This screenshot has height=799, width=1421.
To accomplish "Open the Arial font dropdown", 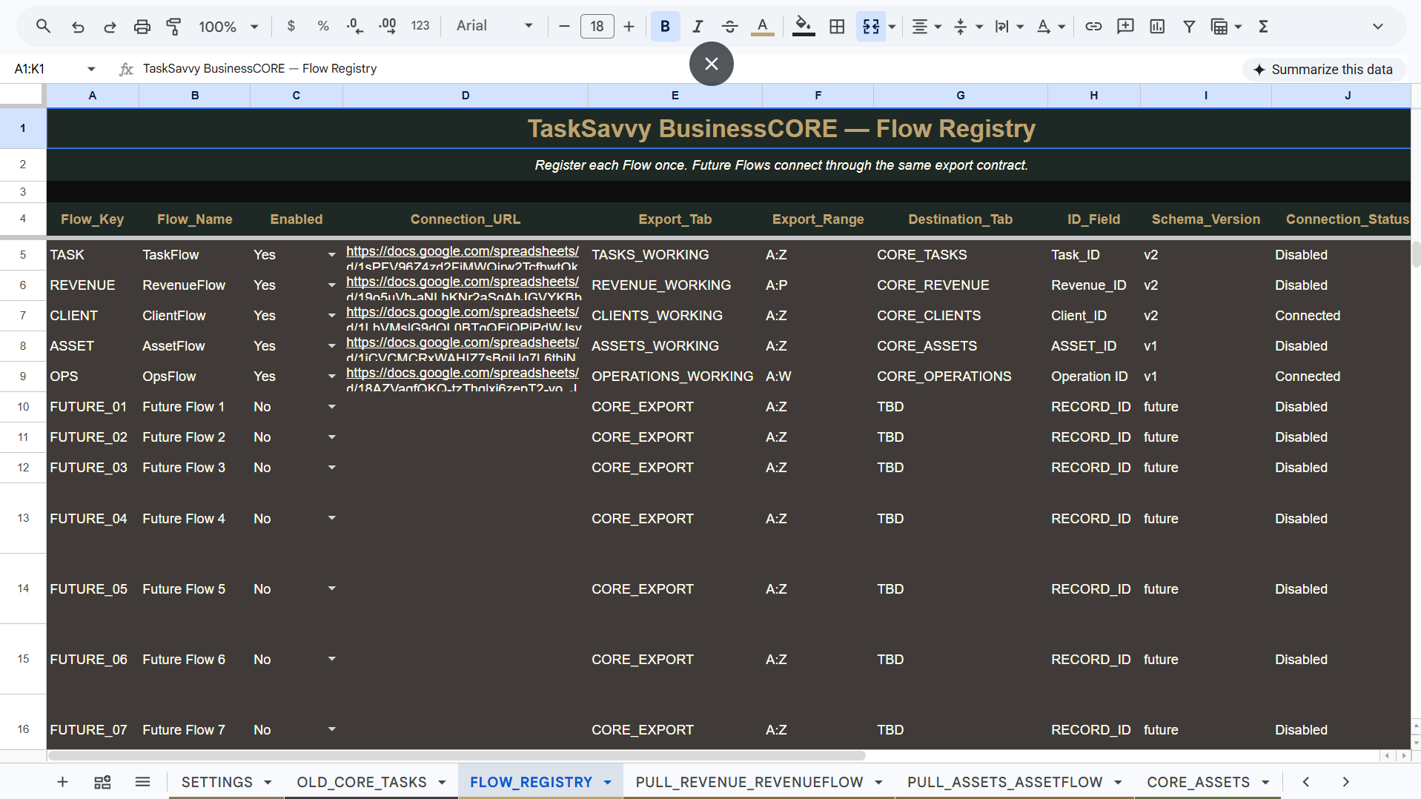I will click(x=494, y=27).
